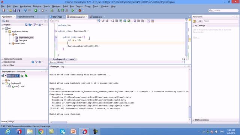Screen dimensions: 240x135
Task: Click the red Debug bug icon
Action: click(80, 10)
